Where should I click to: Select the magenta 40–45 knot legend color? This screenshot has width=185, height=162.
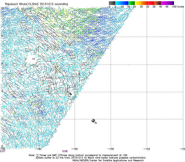click(x=164, y=3)
